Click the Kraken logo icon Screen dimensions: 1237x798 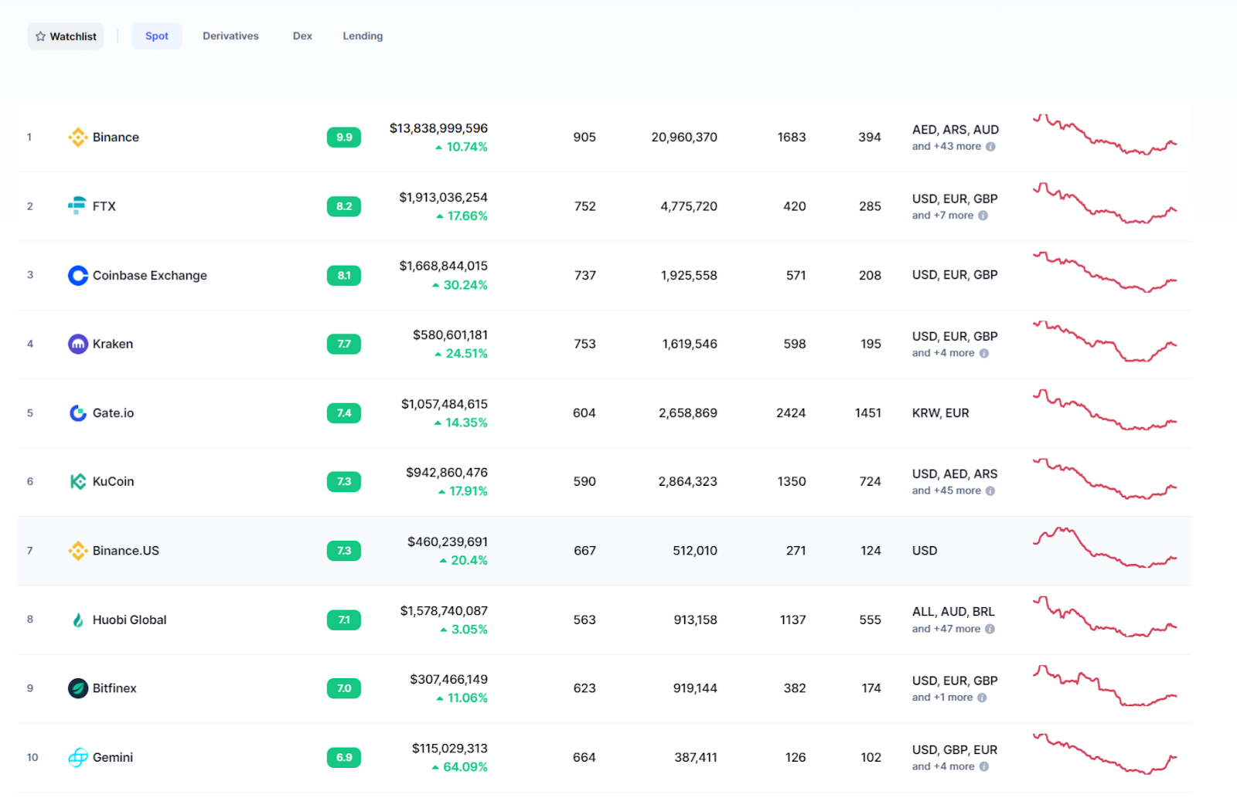pos(78,345)
